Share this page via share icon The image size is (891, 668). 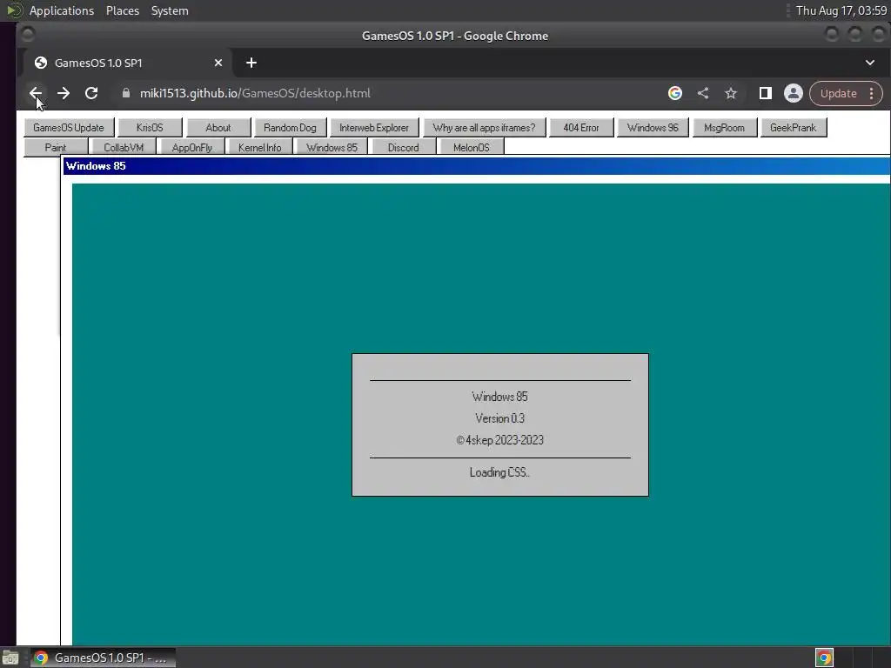(703, 93)
